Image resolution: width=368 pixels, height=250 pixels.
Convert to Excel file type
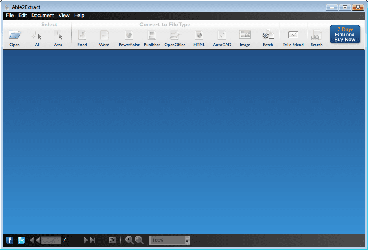[x=82, y=35]
